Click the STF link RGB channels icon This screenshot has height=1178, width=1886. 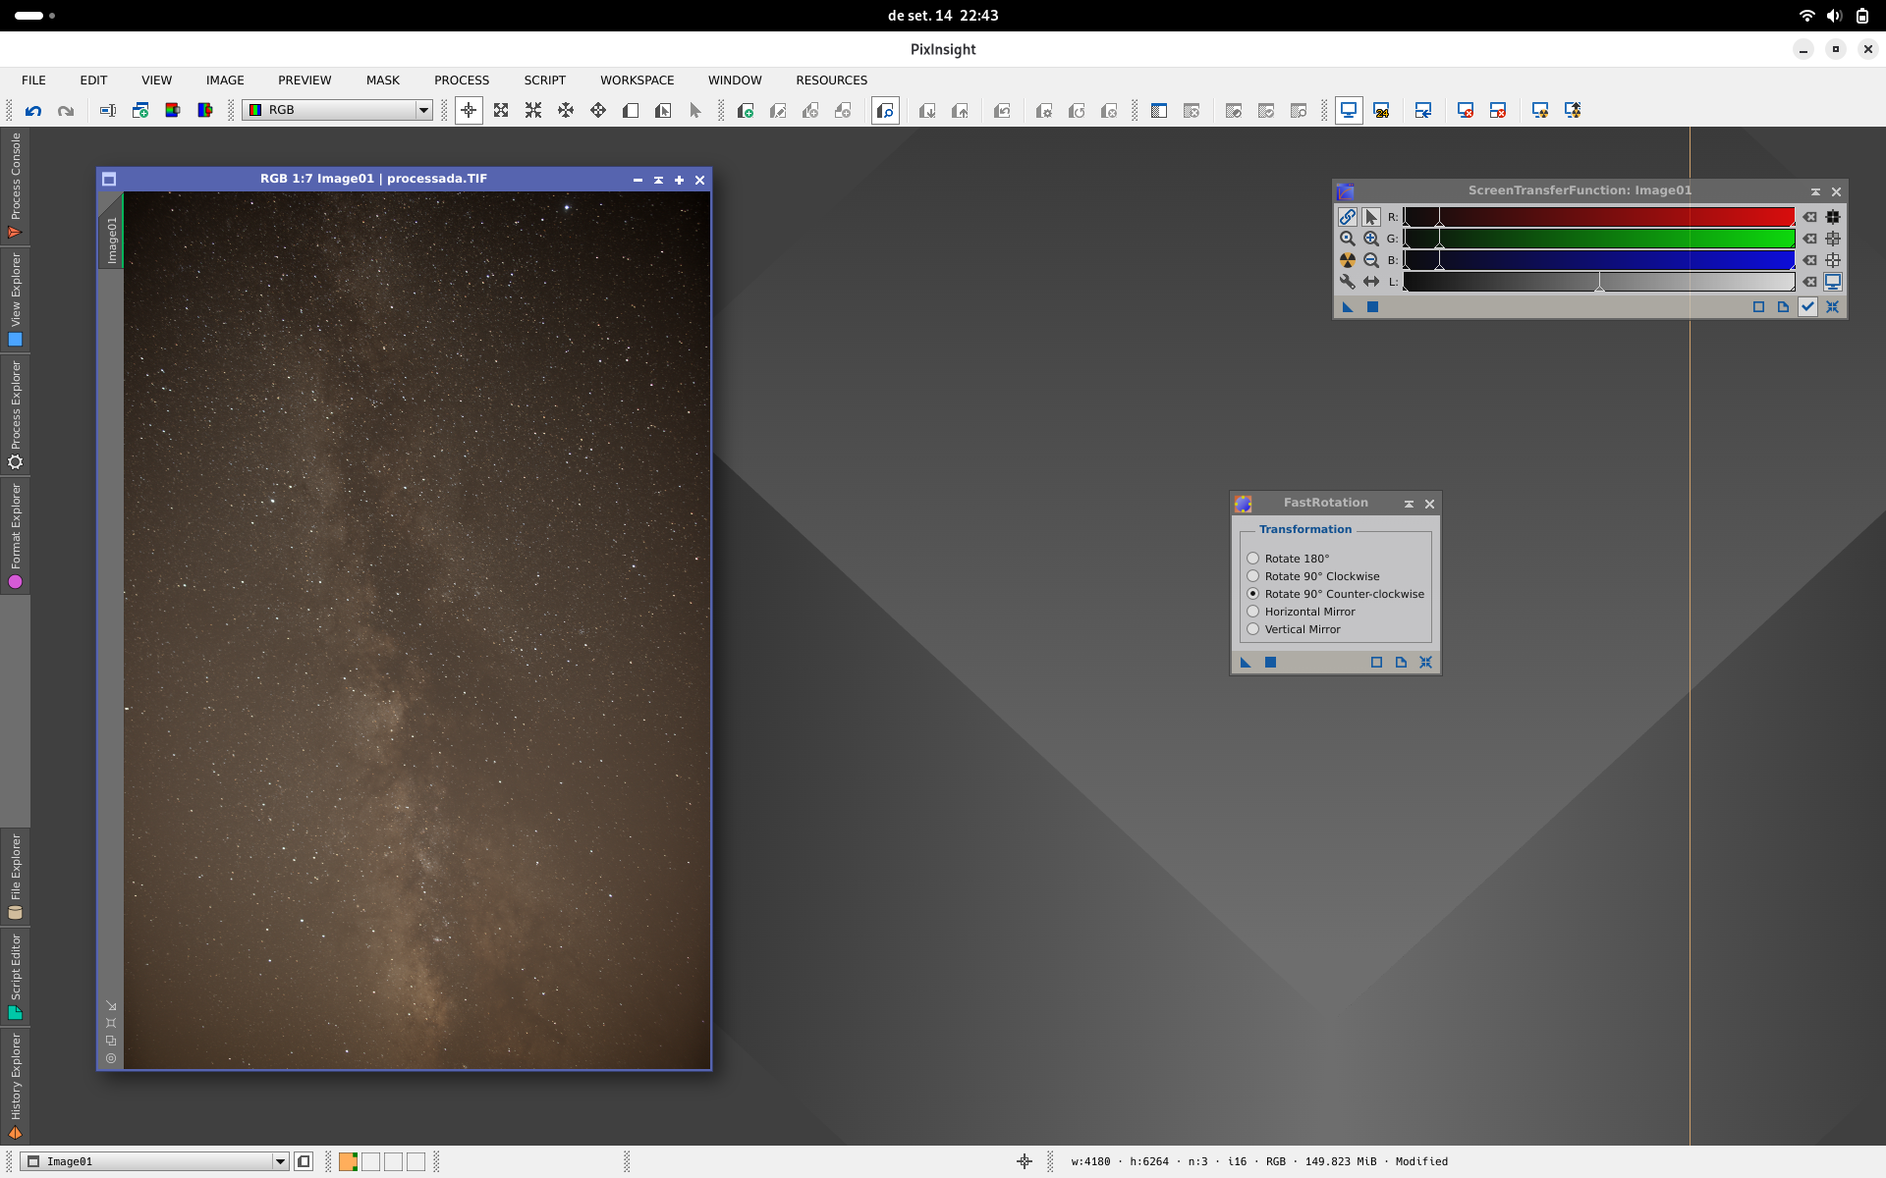point(1348,217)
